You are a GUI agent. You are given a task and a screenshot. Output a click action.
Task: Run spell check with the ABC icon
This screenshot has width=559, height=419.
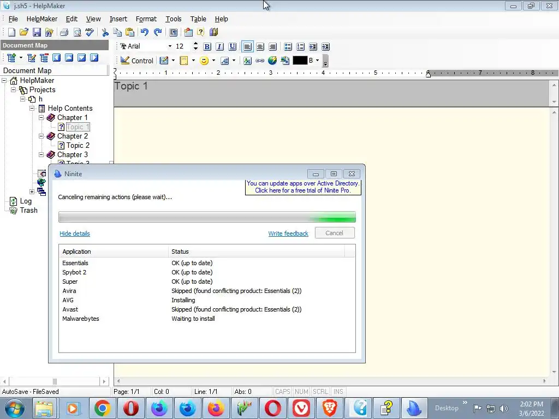coord(90,32)
